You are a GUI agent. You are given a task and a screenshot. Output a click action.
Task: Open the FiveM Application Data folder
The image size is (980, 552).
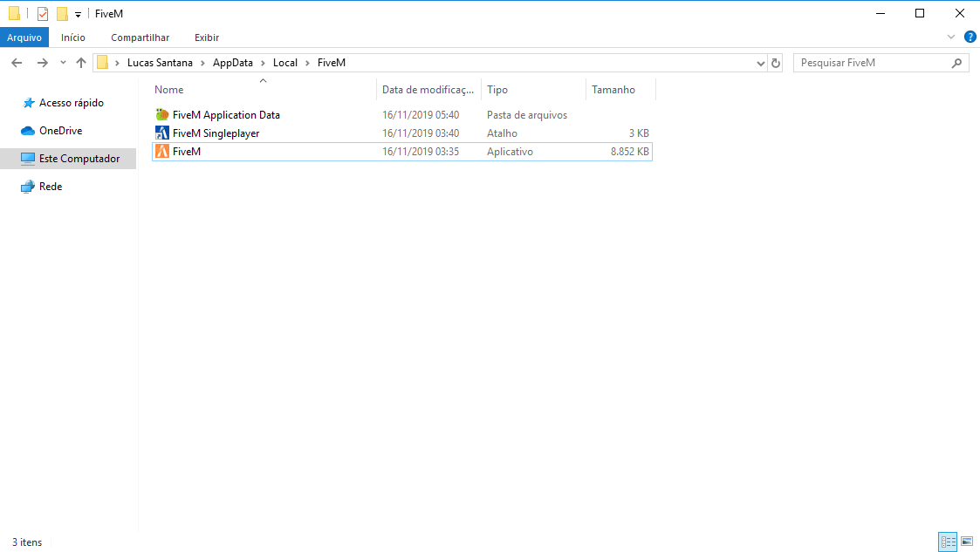click(x=225, y=114)
